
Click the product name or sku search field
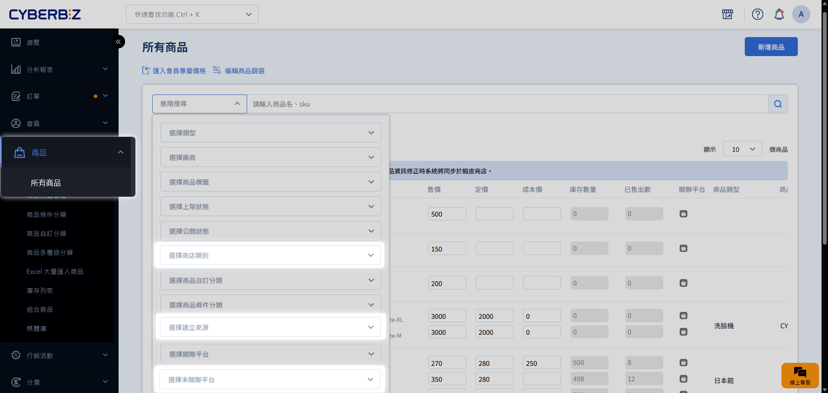[x=507, y=104]
